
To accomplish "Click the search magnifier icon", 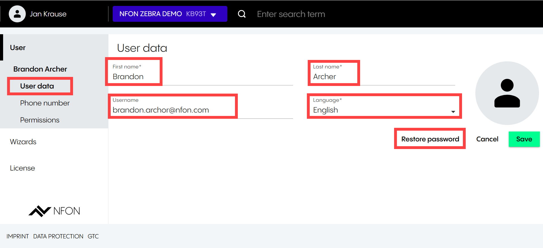I will (241, 14).
